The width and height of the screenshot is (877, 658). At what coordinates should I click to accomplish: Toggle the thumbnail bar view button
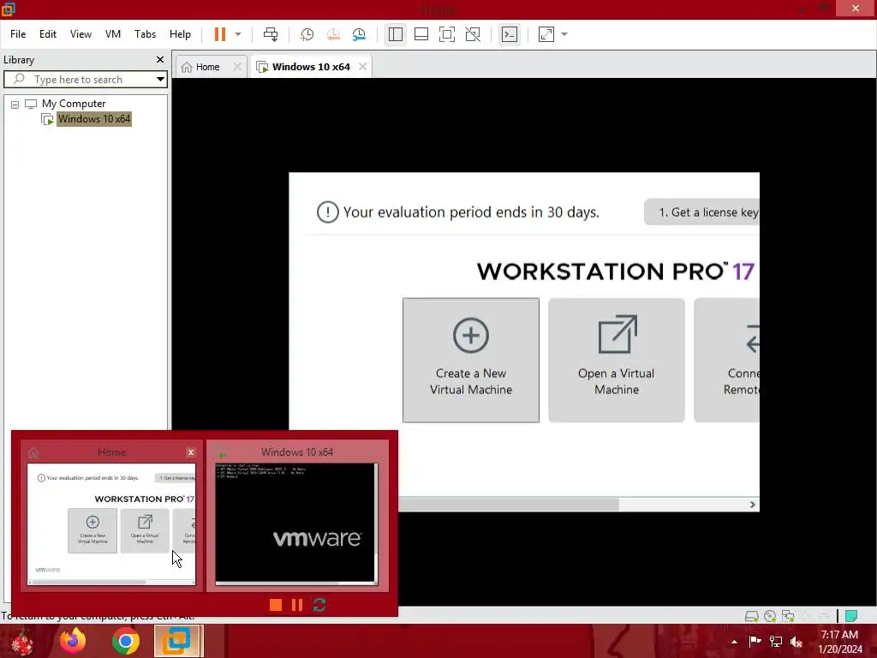click(421, 34)
